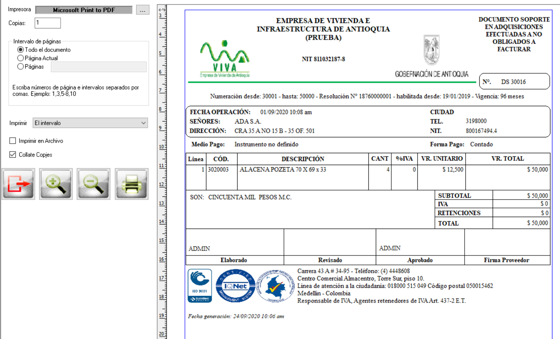Zoom out with the minus magnifier icon
The width and height of the screenshot is (560, 339).
click(x=93, y=184)
